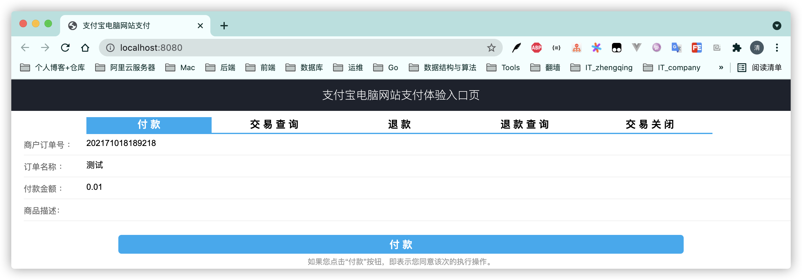Click the 订单名称 field with 测试
The width and height of the screenshot is (802, 280).
pos(95,165)
